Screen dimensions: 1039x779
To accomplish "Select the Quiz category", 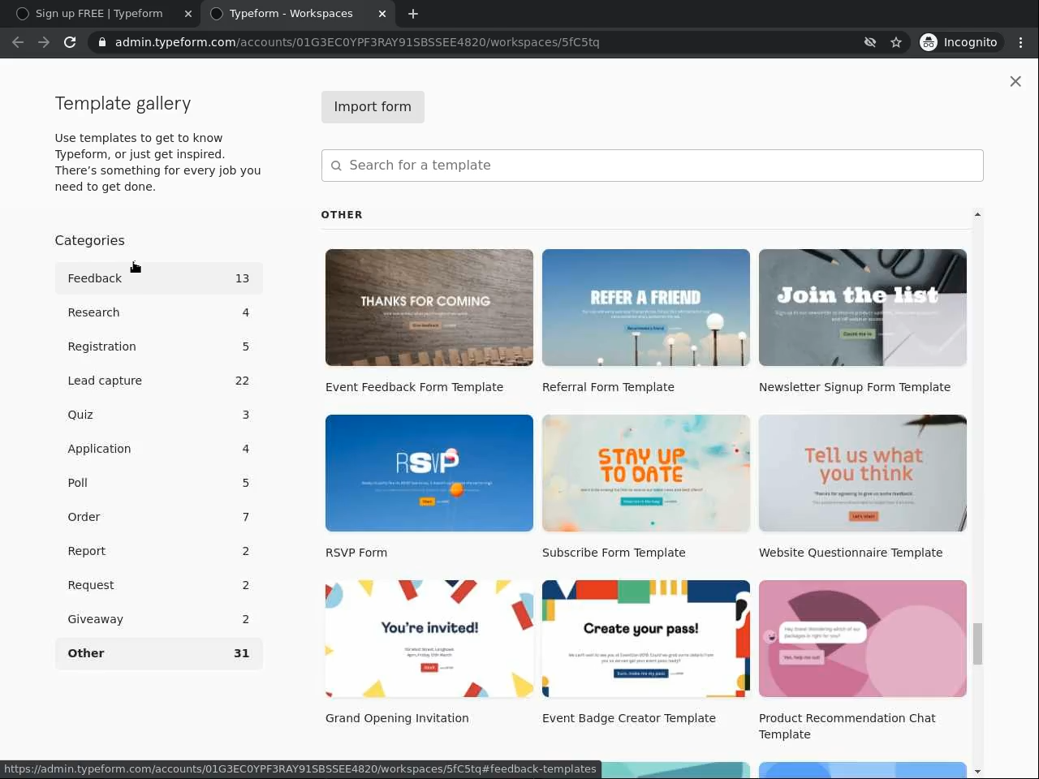I will (x=159, y=415).
